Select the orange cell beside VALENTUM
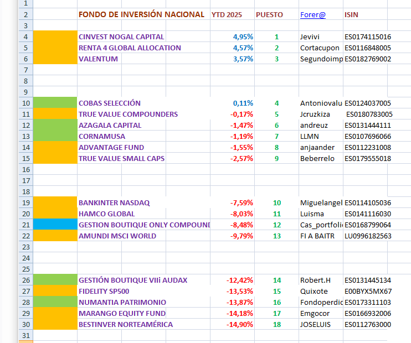 (55, 59)
